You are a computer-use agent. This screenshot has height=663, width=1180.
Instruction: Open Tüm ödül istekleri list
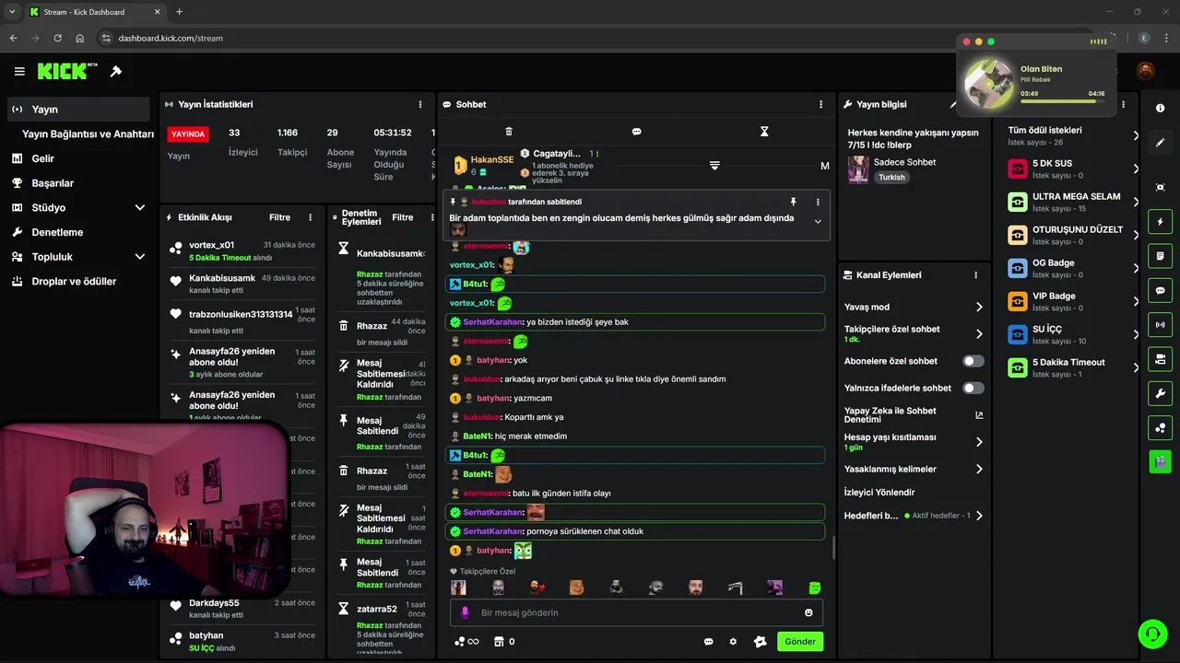[1072, 135]
